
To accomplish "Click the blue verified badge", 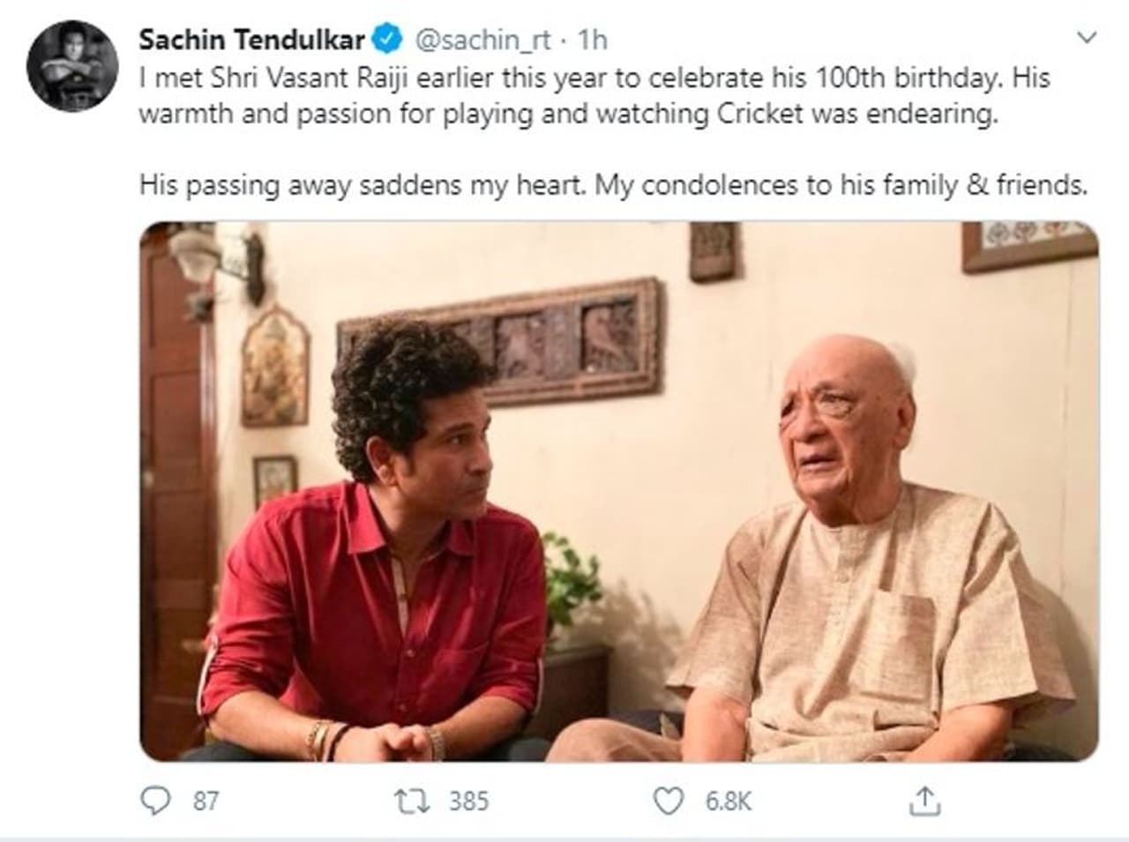I will coord(387,40).
